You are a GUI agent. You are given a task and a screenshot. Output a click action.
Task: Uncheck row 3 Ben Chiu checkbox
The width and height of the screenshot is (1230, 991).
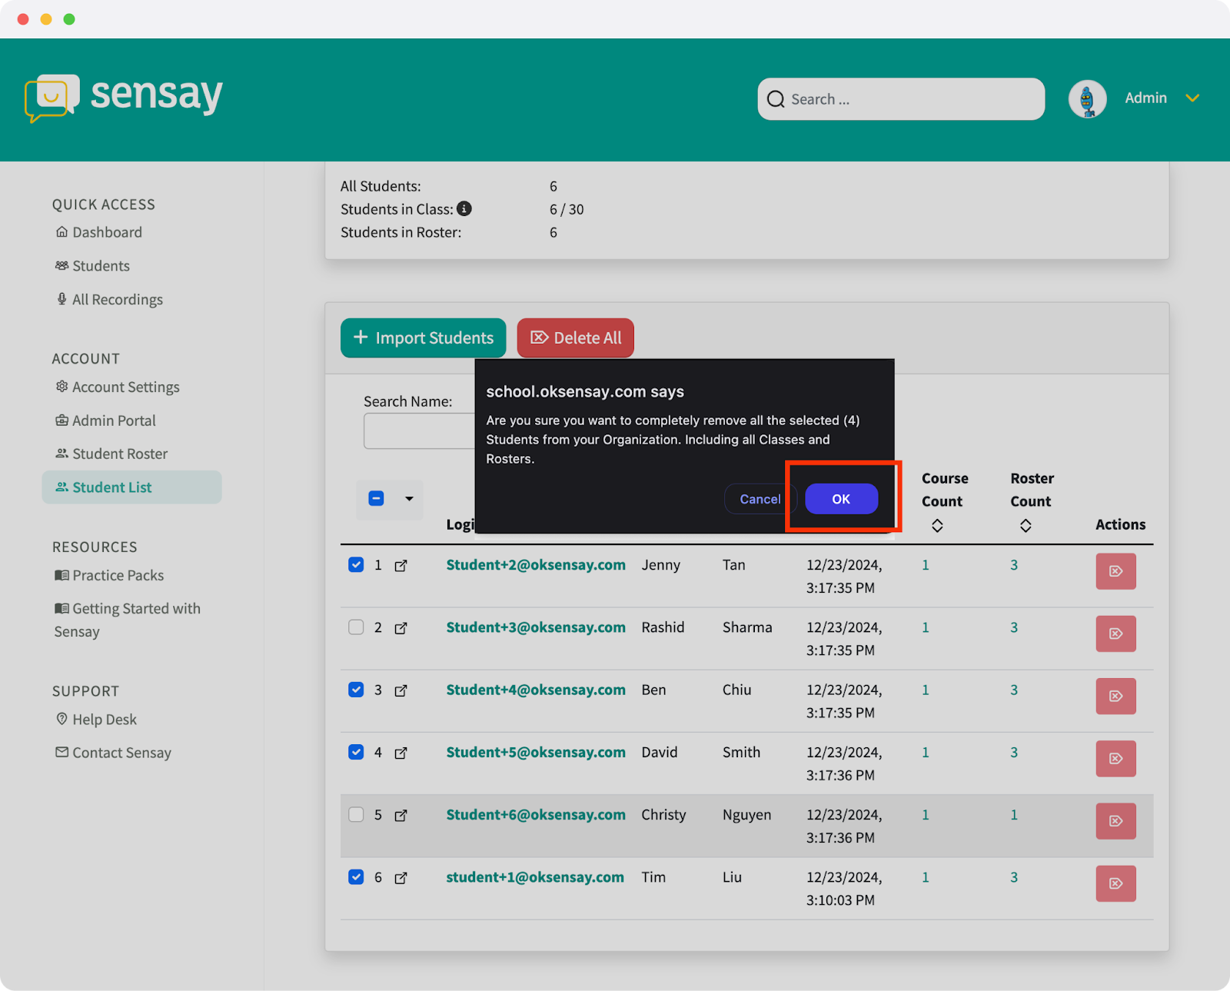356,690
